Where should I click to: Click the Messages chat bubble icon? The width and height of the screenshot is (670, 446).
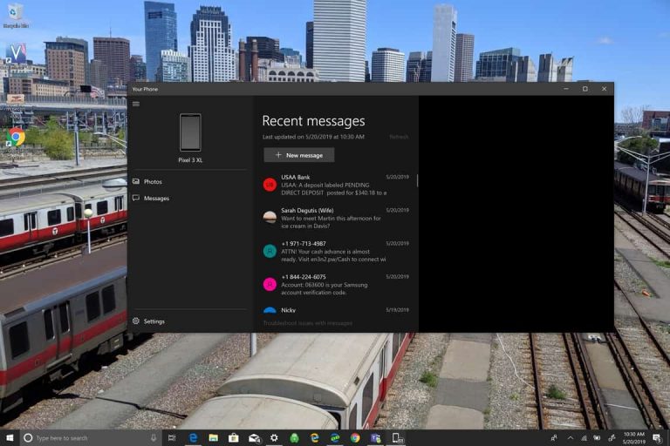pos(136,198)
